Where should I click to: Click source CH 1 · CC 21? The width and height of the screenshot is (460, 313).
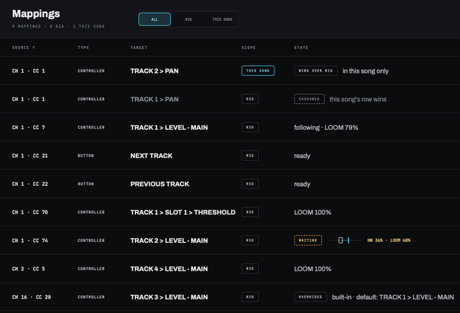(x=30, y=156)
